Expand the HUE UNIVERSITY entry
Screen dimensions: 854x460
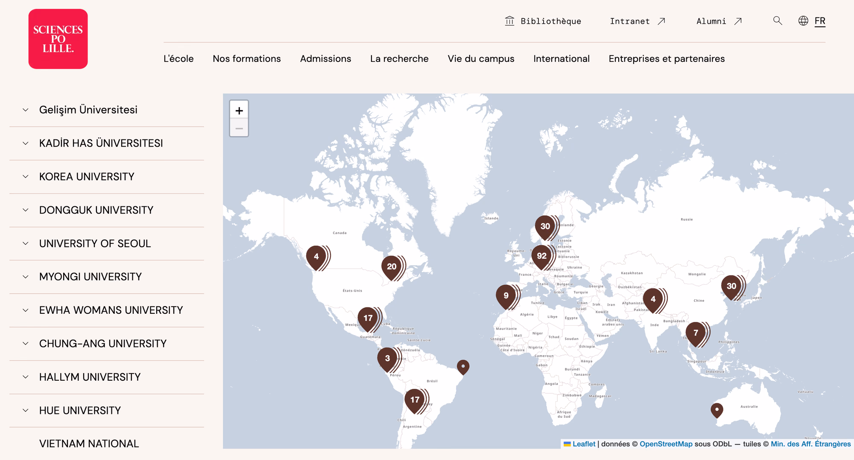click(107, 411)
